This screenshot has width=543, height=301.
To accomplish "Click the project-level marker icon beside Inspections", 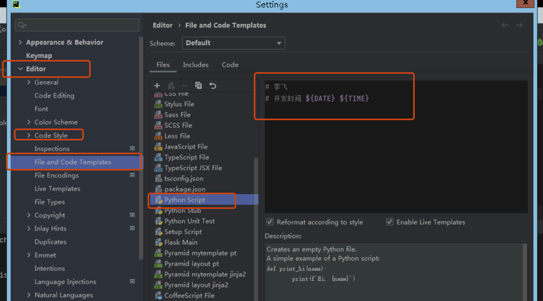I will 132,149.
